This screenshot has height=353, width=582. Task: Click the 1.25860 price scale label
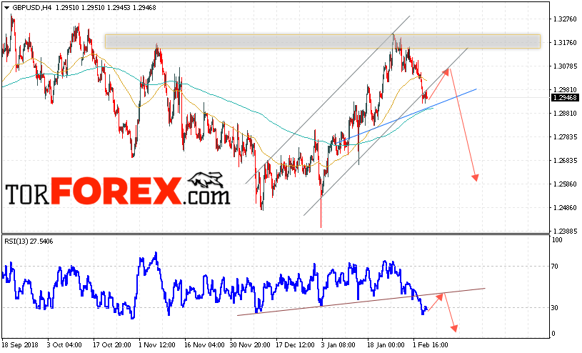(565, 184)
